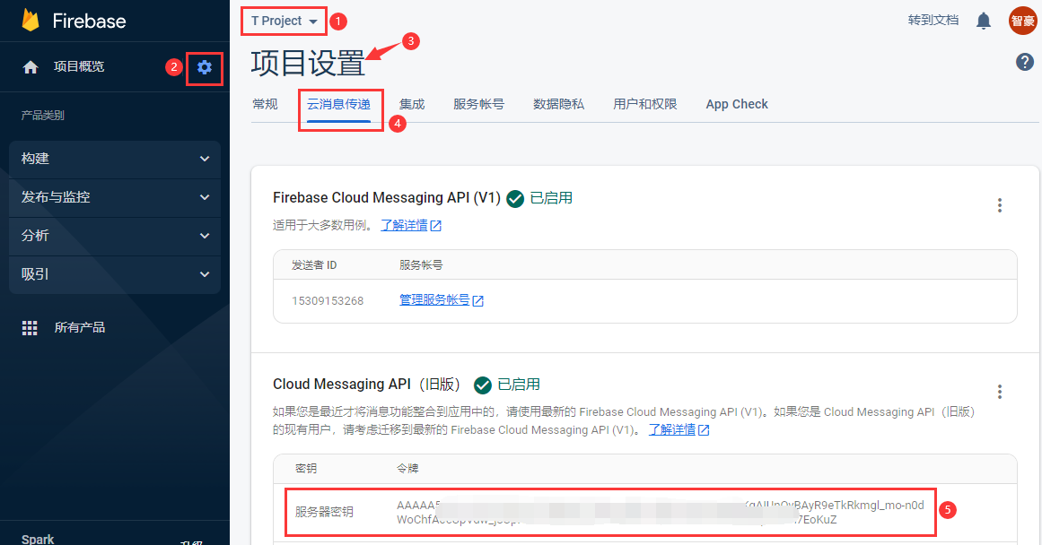Image resolution: width=1042 pixels, height=545 pixels.
Task: Open the App Check tab
Action: pyautogui.click(x=737, y=104)
